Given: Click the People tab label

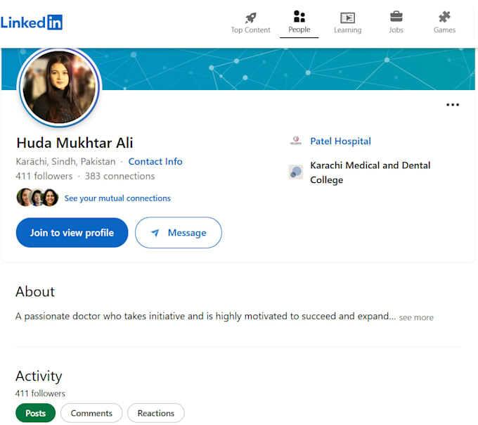Looking at the screenshot, I should point(299,30).
